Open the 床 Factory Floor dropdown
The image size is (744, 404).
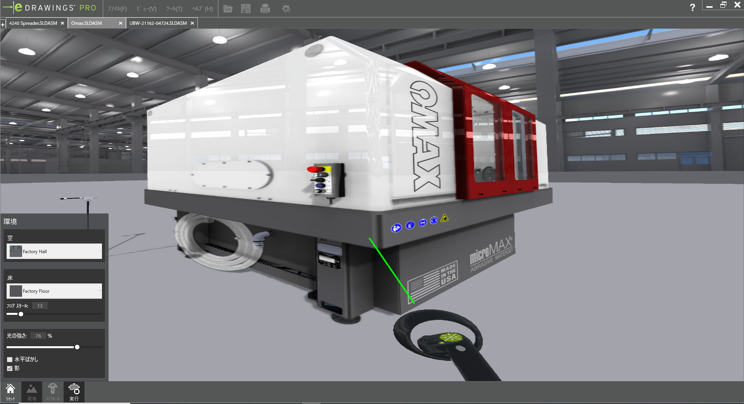(54, 291)
